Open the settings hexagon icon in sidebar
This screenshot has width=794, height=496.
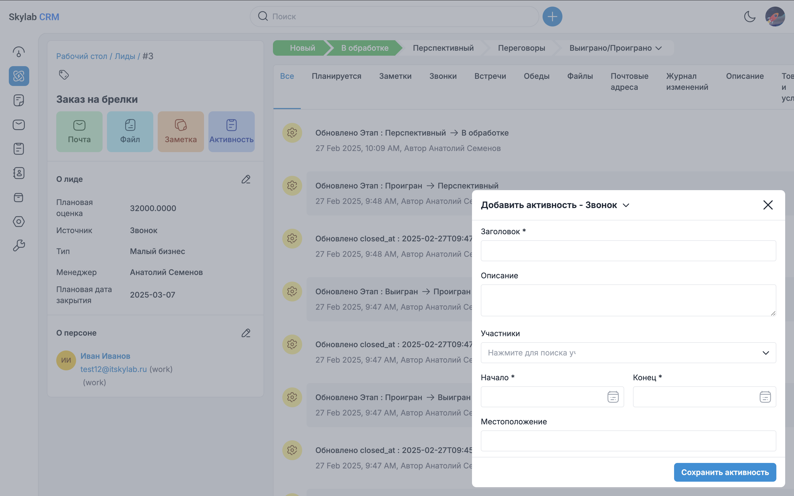click(x=19, y=222)
